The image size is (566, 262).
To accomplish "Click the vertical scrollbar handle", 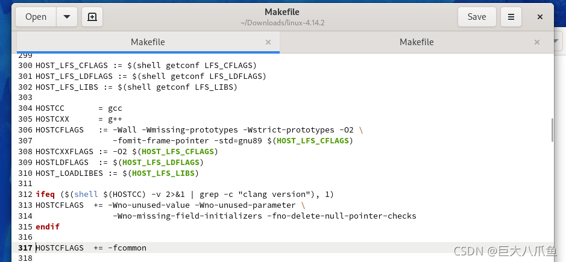I will tap(552, 130).
